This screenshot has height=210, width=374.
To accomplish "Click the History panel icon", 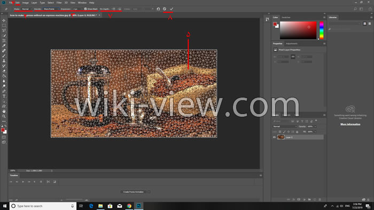I will click(267, 19).
